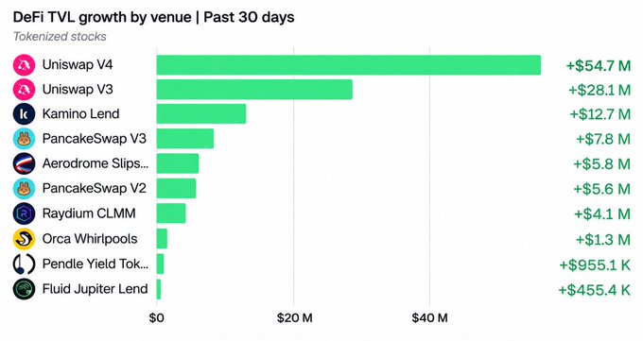The image size is (643, 341).
Task: Click the +$5.8 M value
Action: click(x=601, y=164)
